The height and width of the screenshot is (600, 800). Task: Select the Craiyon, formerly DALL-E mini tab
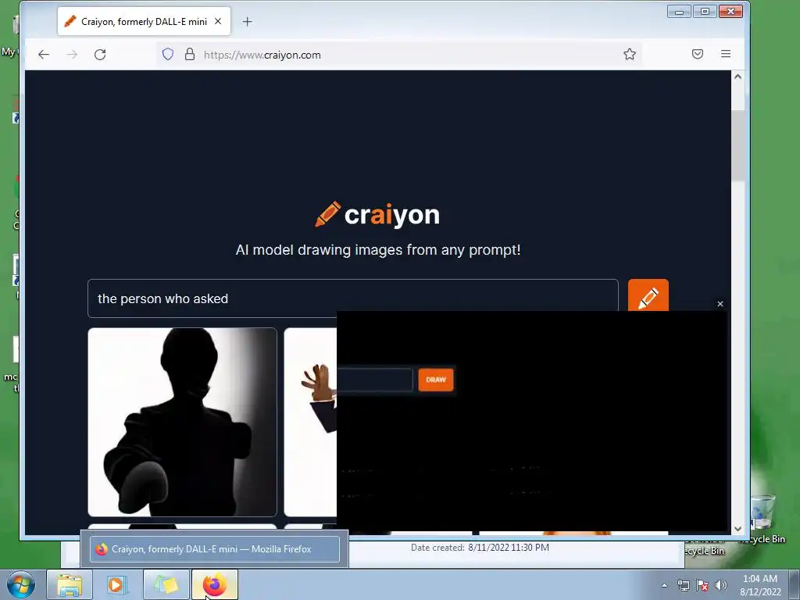144,21
